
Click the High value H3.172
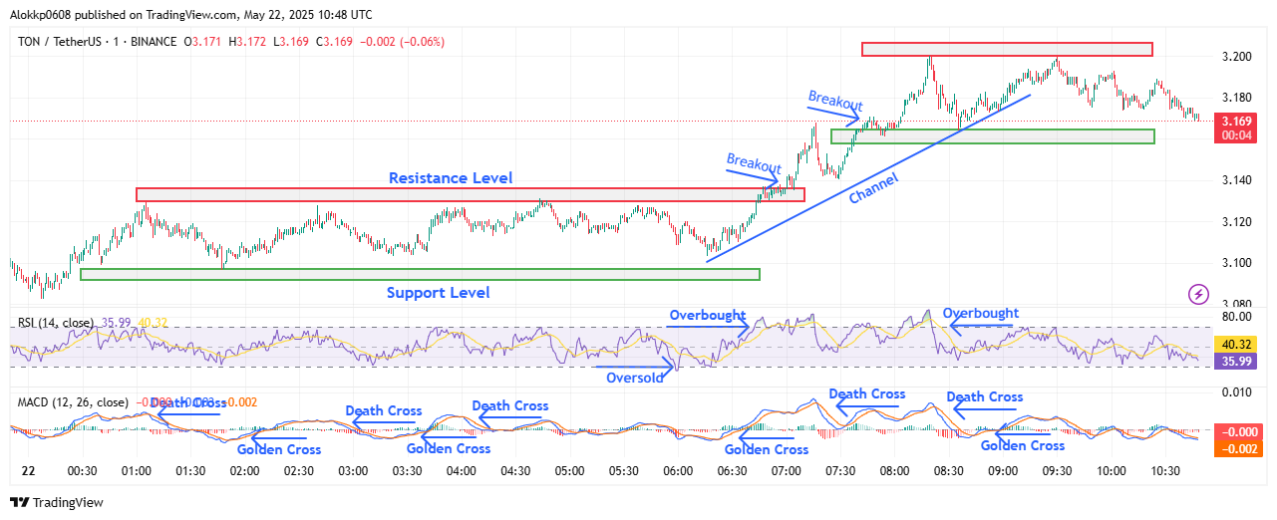tap(247, 42)
